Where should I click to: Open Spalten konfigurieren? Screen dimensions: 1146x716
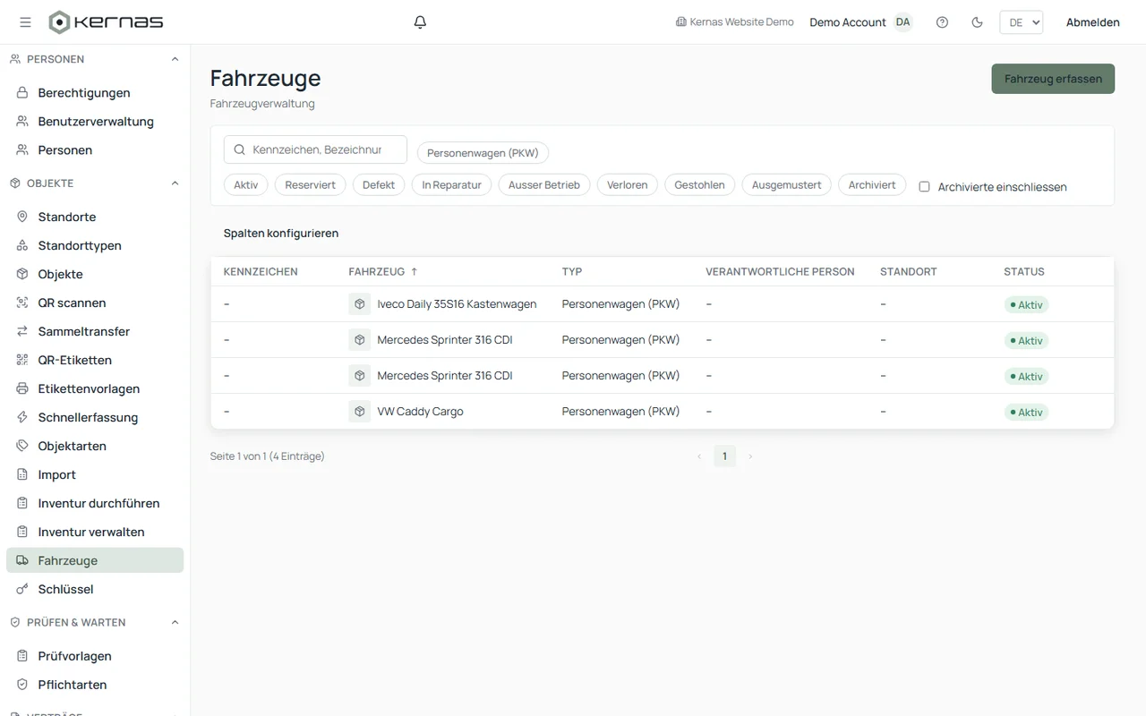coord(281,234)
